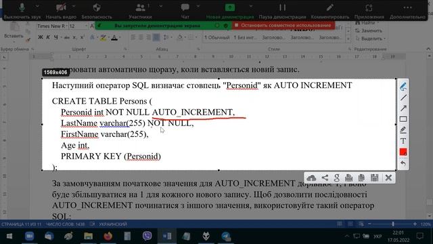Click page count СТРАНИЦА 11 ИЗ 11
The width and height of the screenshot is (433, 244).
21,224
